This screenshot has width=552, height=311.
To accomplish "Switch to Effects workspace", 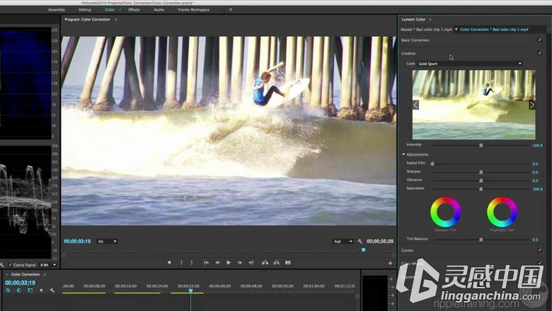I will coord(134,10).
